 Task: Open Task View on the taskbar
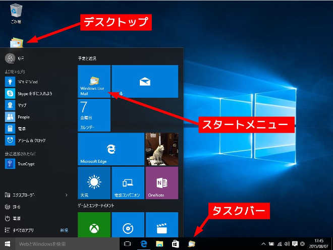(x=127, y=244)
